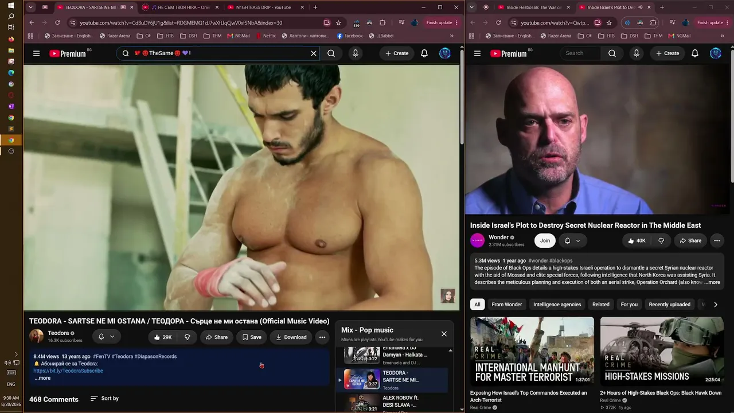Open the High-Stakes Missions video thumbnail

tap(662, 351)
